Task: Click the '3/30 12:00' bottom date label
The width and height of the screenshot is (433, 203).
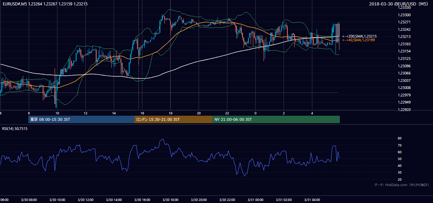Action: pyautogui.click(x=85, y=200)
